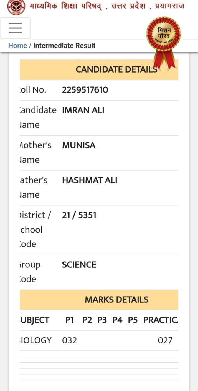Click the Marks Details header
198x391 pixels.
(99, 300)
